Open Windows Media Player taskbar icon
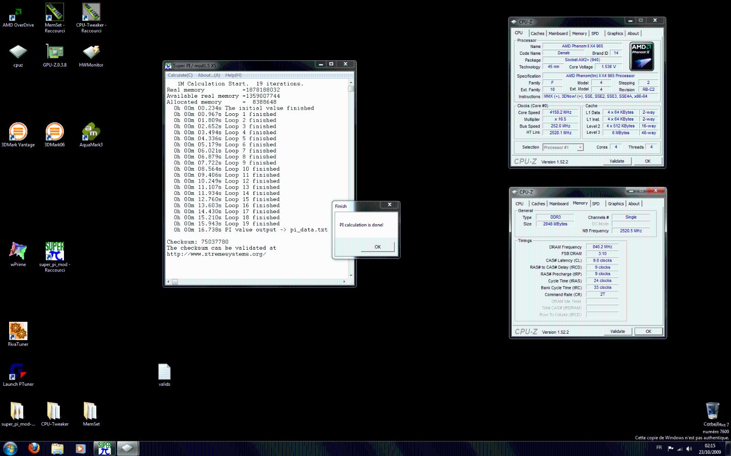 (80, 448)
